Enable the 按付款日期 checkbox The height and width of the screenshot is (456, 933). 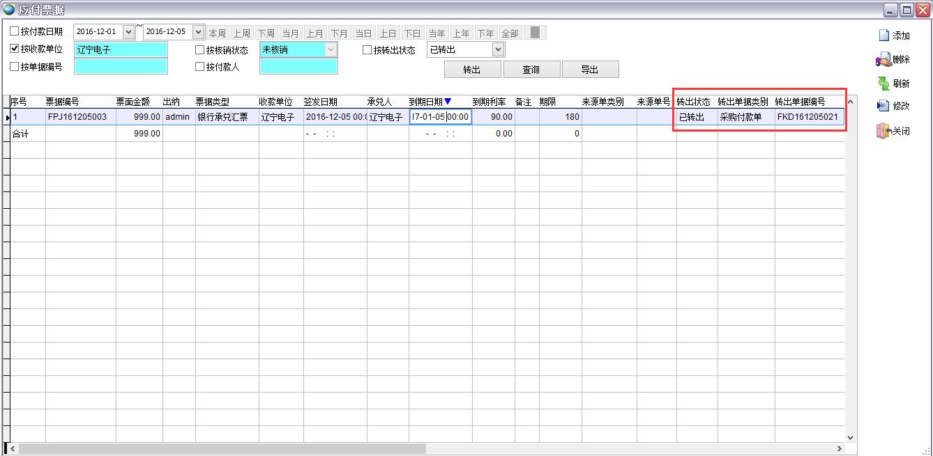click(15, 31)
